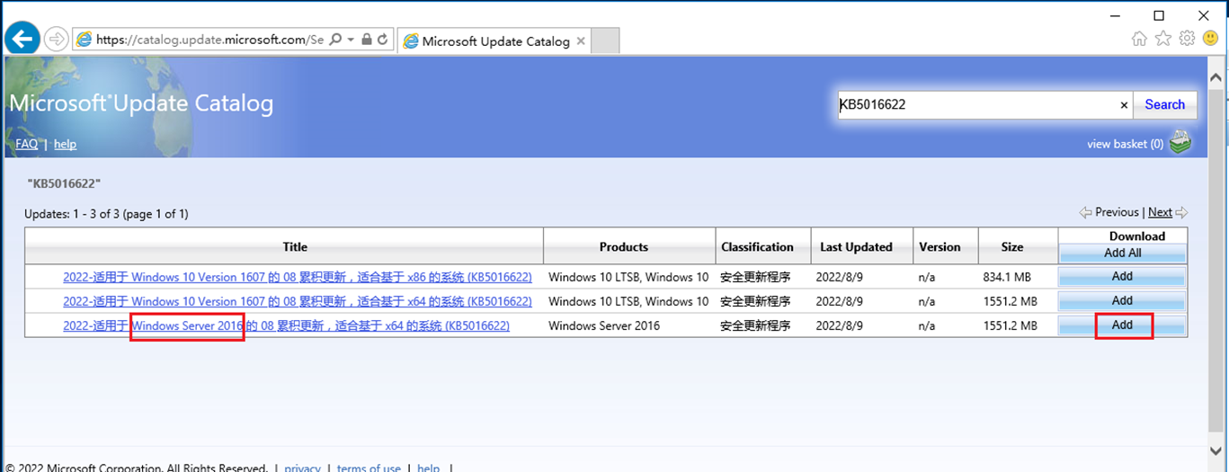
Task: Click the smiley feedback icon
Action: pos(1210,39)
